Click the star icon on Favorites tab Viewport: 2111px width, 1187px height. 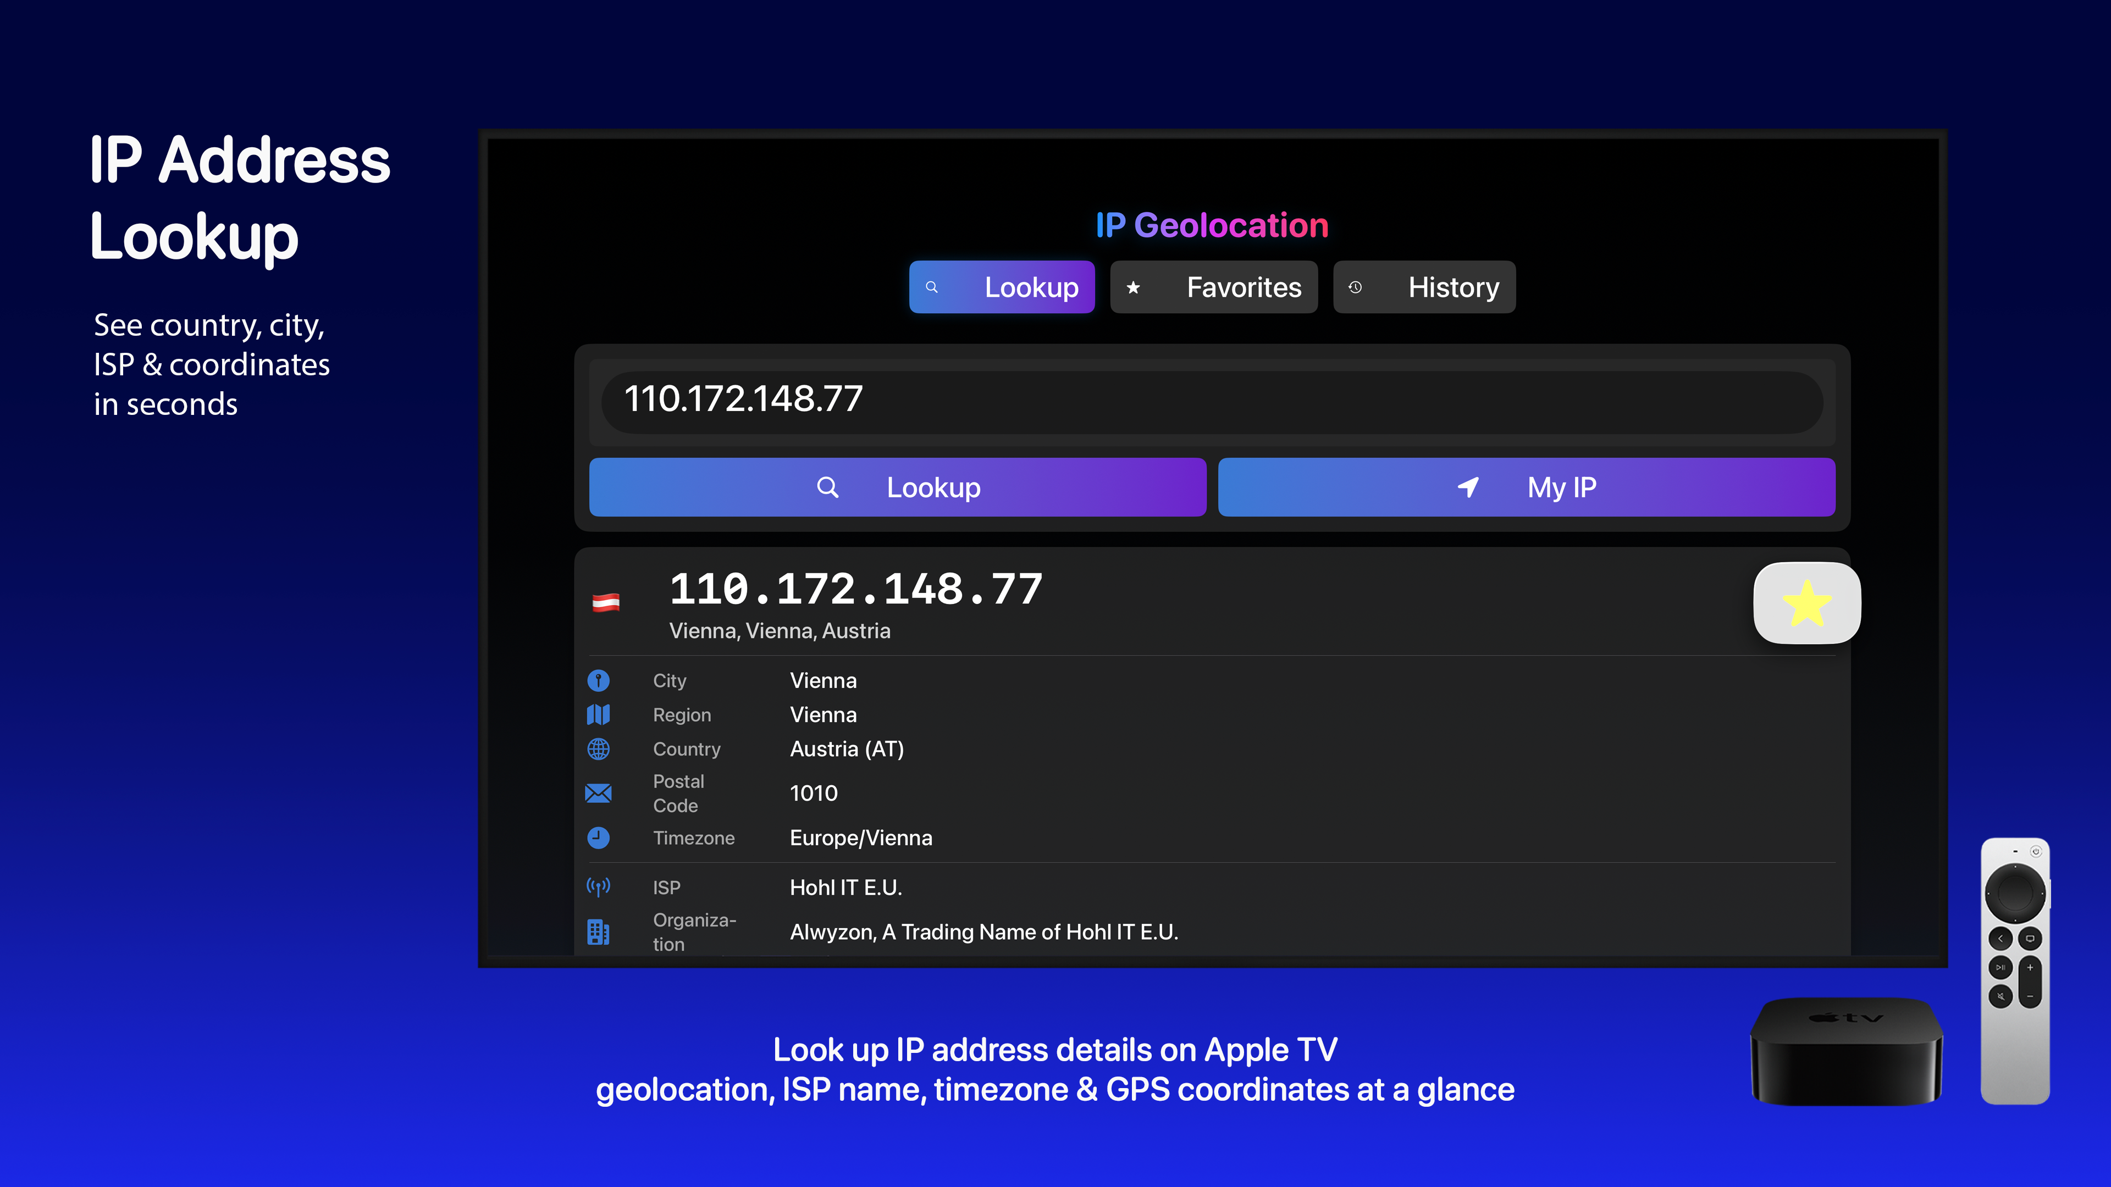(1134, 287)
